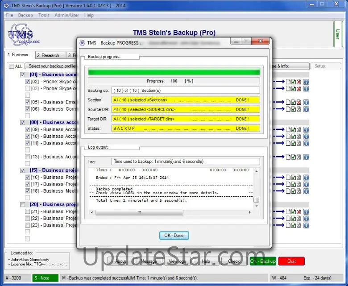The image size is (348, 286).
Task: Open the File menu
Action: tap(9, 15)
